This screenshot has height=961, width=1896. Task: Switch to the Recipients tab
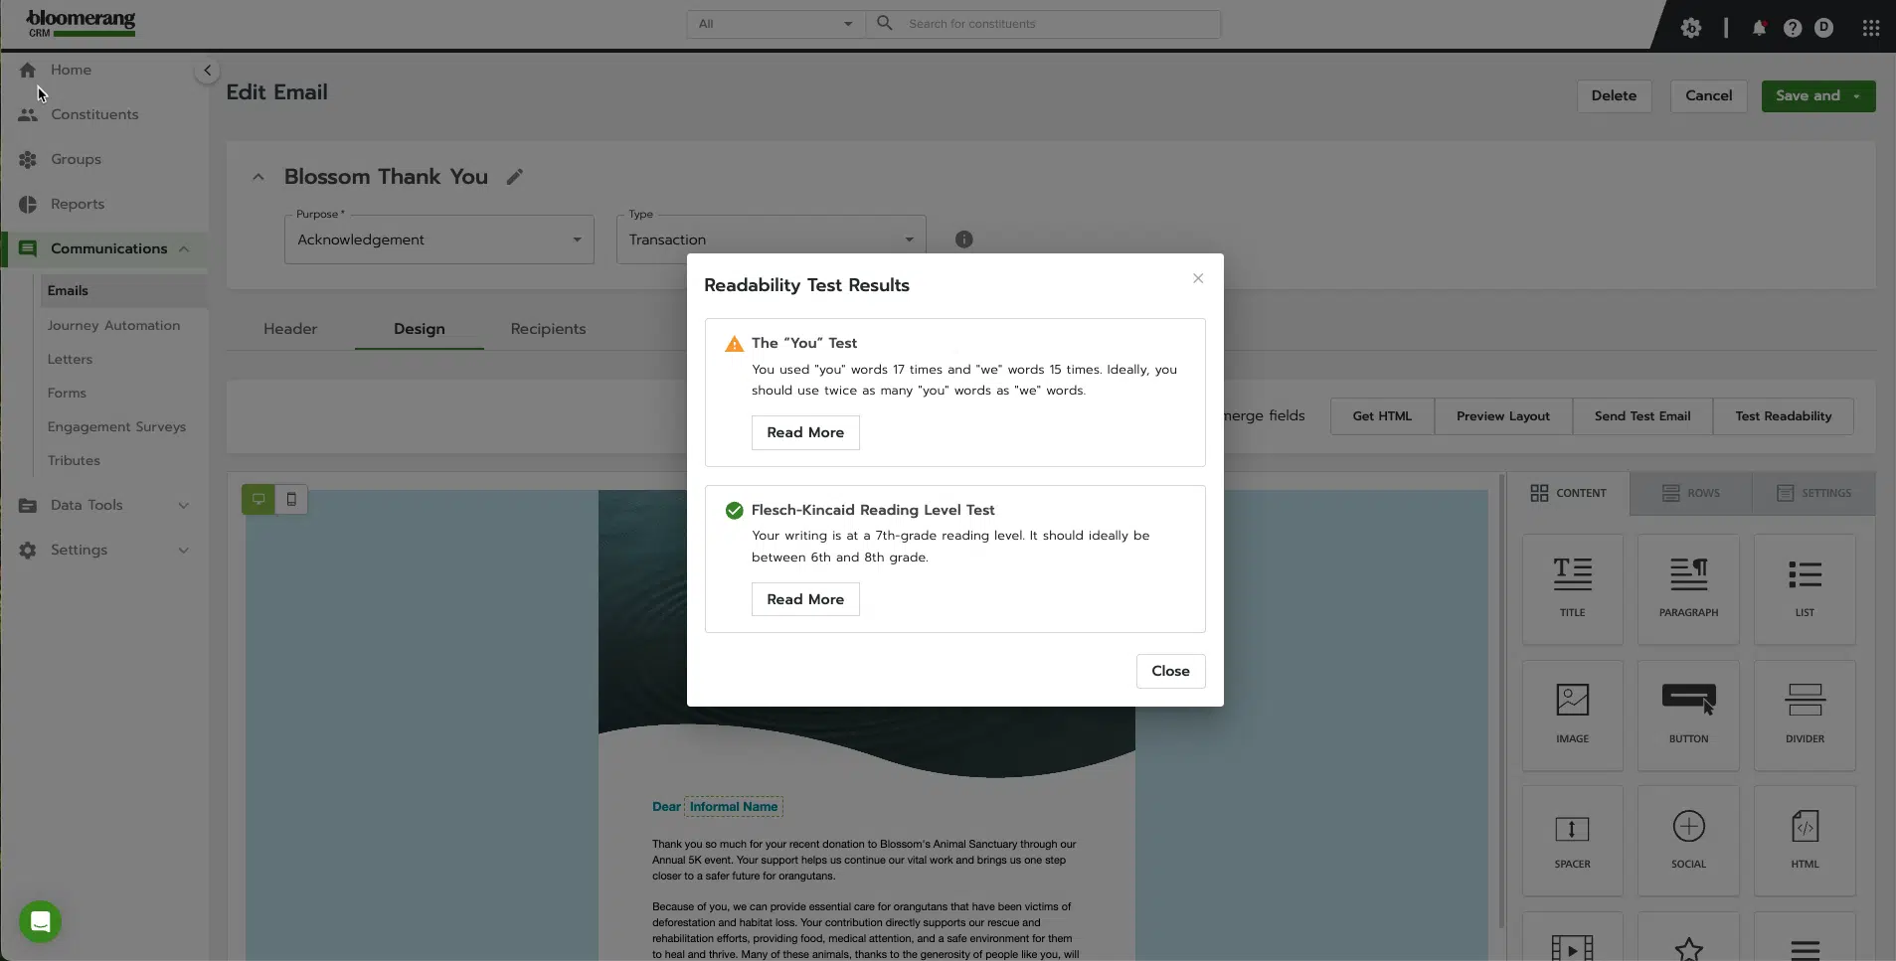[548, 328]
